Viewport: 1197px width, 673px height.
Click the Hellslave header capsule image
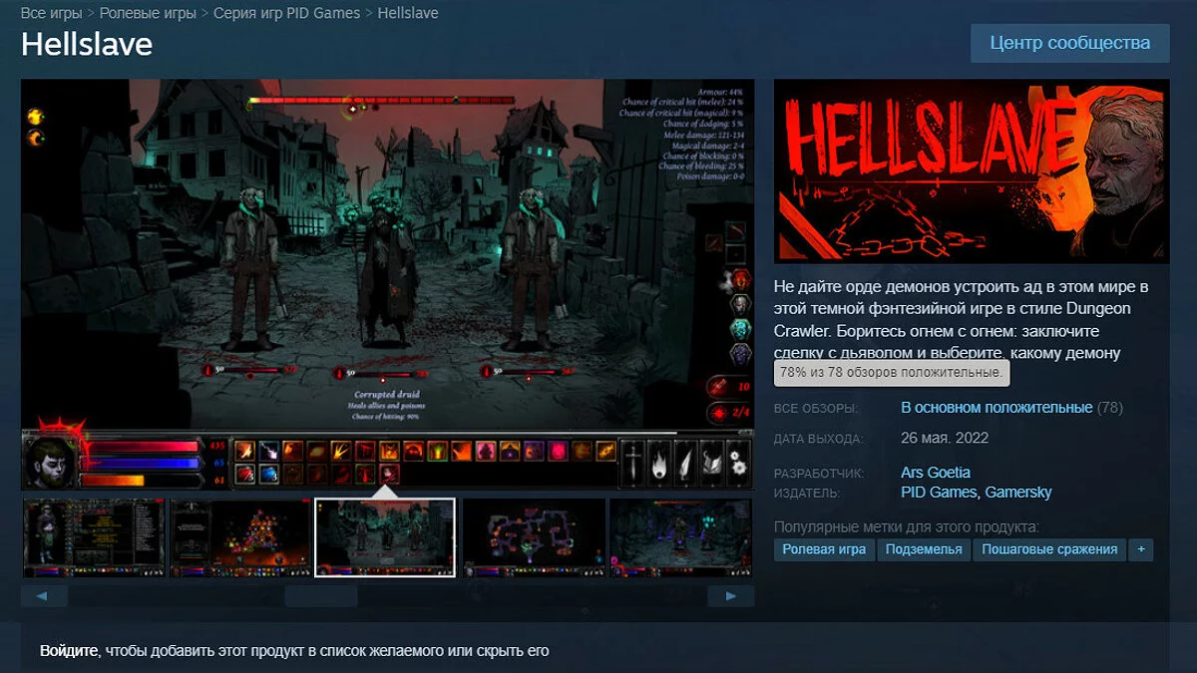click(972, 170)
